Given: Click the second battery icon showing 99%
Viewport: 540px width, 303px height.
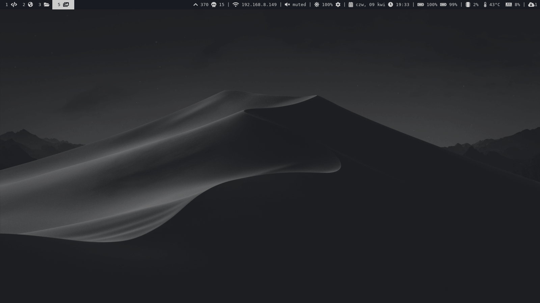Looking at the screenshot, I should [443, 5].
